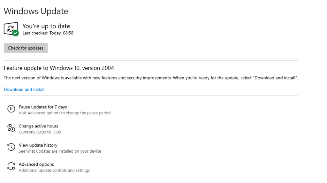Open Advanced options
The image size is (327, 183).
point(36,164)
